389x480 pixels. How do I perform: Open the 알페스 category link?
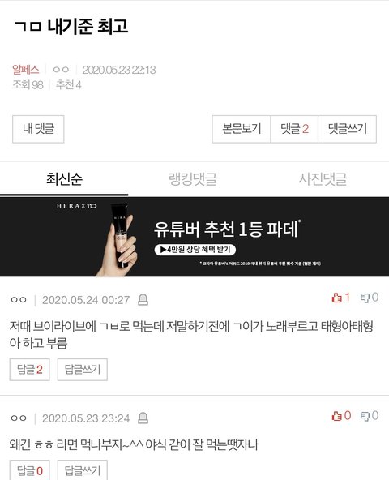coord(26,70)
